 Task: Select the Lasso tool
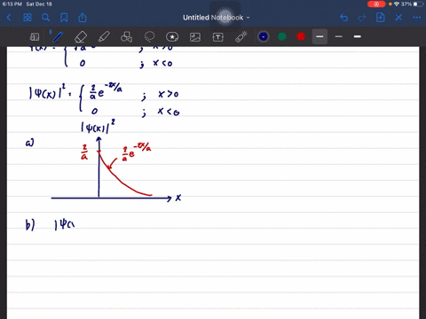click(149, 37)
